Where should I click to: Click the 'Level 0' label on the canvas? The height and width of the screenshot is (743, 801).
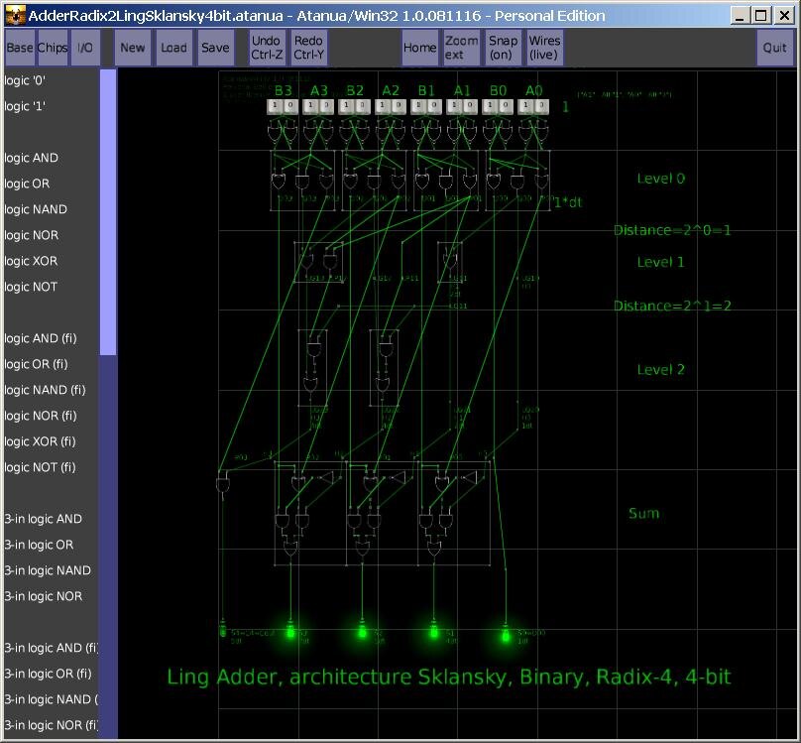[x=660, y=179]
